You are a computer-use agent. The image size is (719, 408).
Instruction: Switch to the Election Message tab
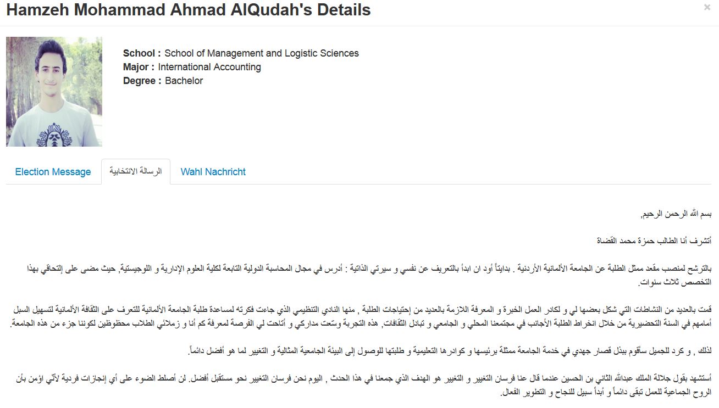[x=53, y=172]
